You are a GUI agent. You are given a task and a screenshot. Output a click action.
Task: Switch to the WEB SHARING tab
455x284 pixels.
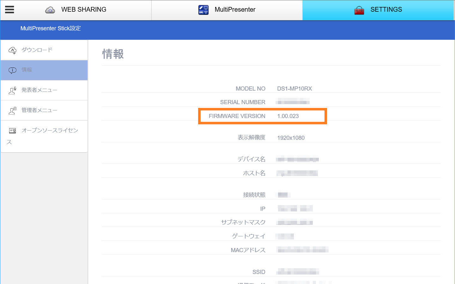pos(83,9)
